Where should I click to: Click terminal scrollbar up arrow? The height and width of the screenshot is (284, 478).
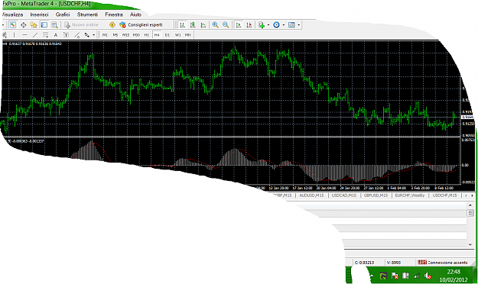[x=470, y=205]
